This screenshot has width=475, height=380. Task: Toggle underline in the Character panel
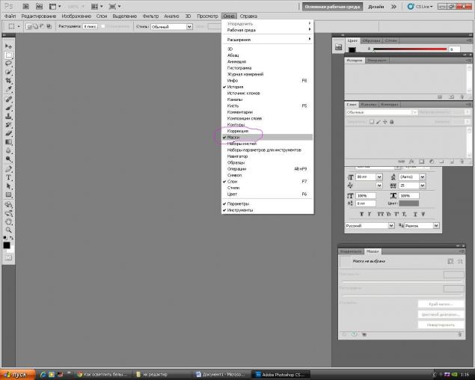415,214
